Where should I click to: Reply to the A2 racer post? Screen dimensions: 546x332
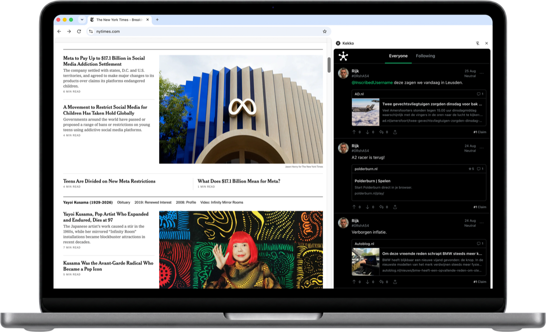[x=381, y=207]
